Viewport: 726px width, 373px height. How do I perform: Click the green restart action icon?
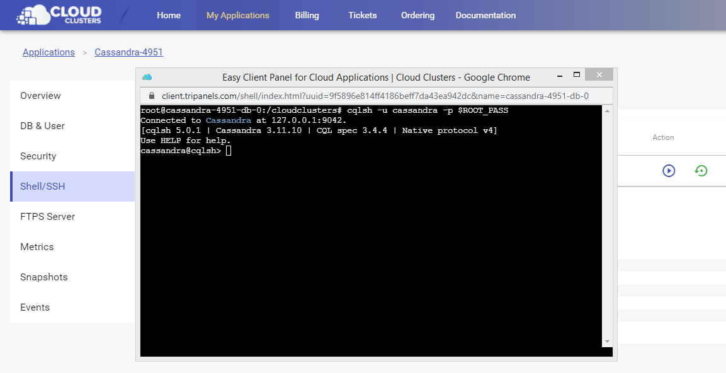pos(701,171)
